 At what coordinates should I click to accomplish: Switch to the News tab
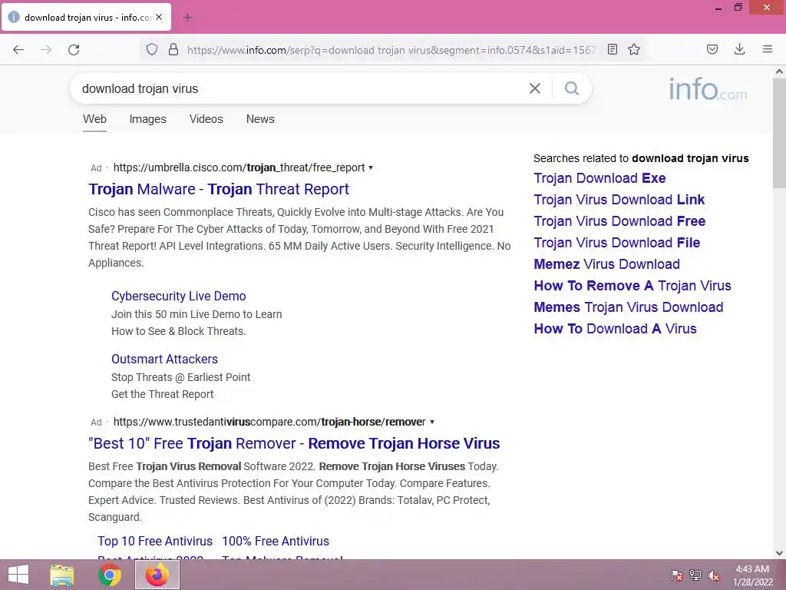click(x=260, y=119)
